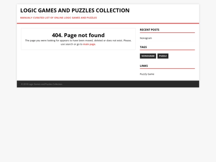This screenshot has width=216, height=162.
Task: Click the red line under Recent Posts
Action: (x=167, y=33)
